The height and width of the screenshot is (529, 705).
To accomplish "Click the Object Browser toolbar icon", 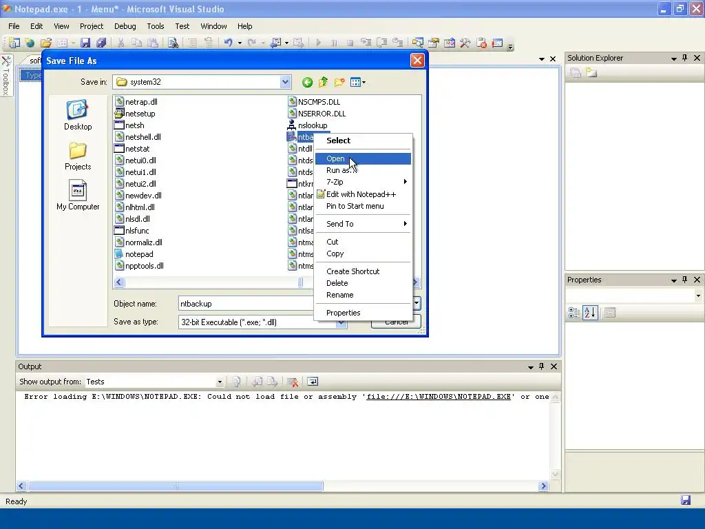I will [449, 43].
